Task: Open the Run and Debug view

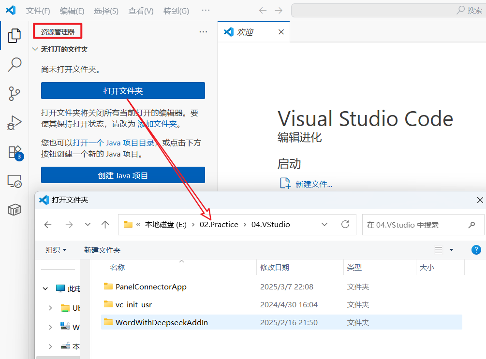Action: [14, 123]
